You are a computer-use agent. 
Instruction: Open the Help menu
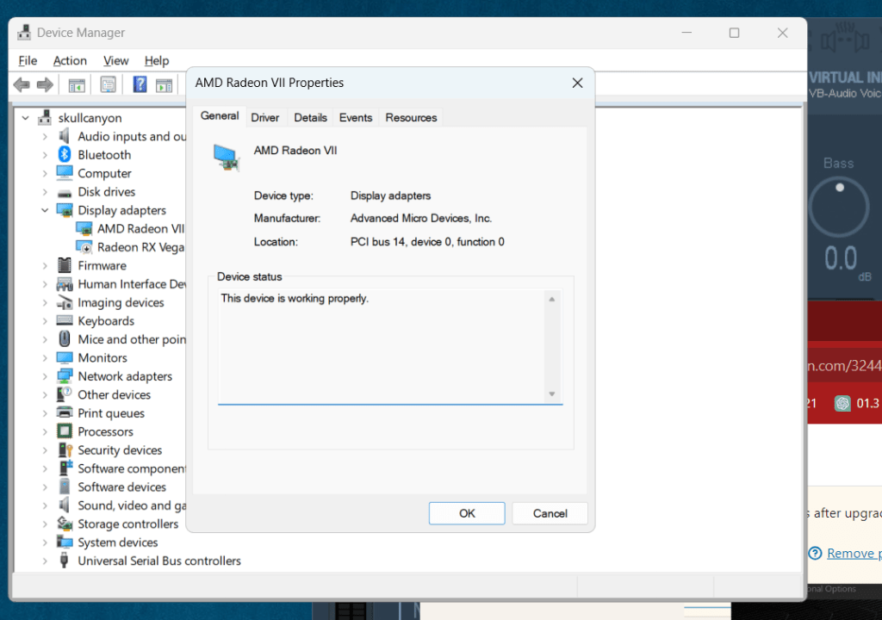[x=157, y=61]
